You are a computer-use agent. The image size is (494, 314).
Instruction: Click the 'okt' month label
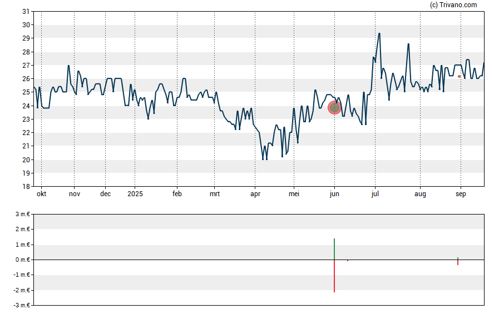[x=41, y=194]
